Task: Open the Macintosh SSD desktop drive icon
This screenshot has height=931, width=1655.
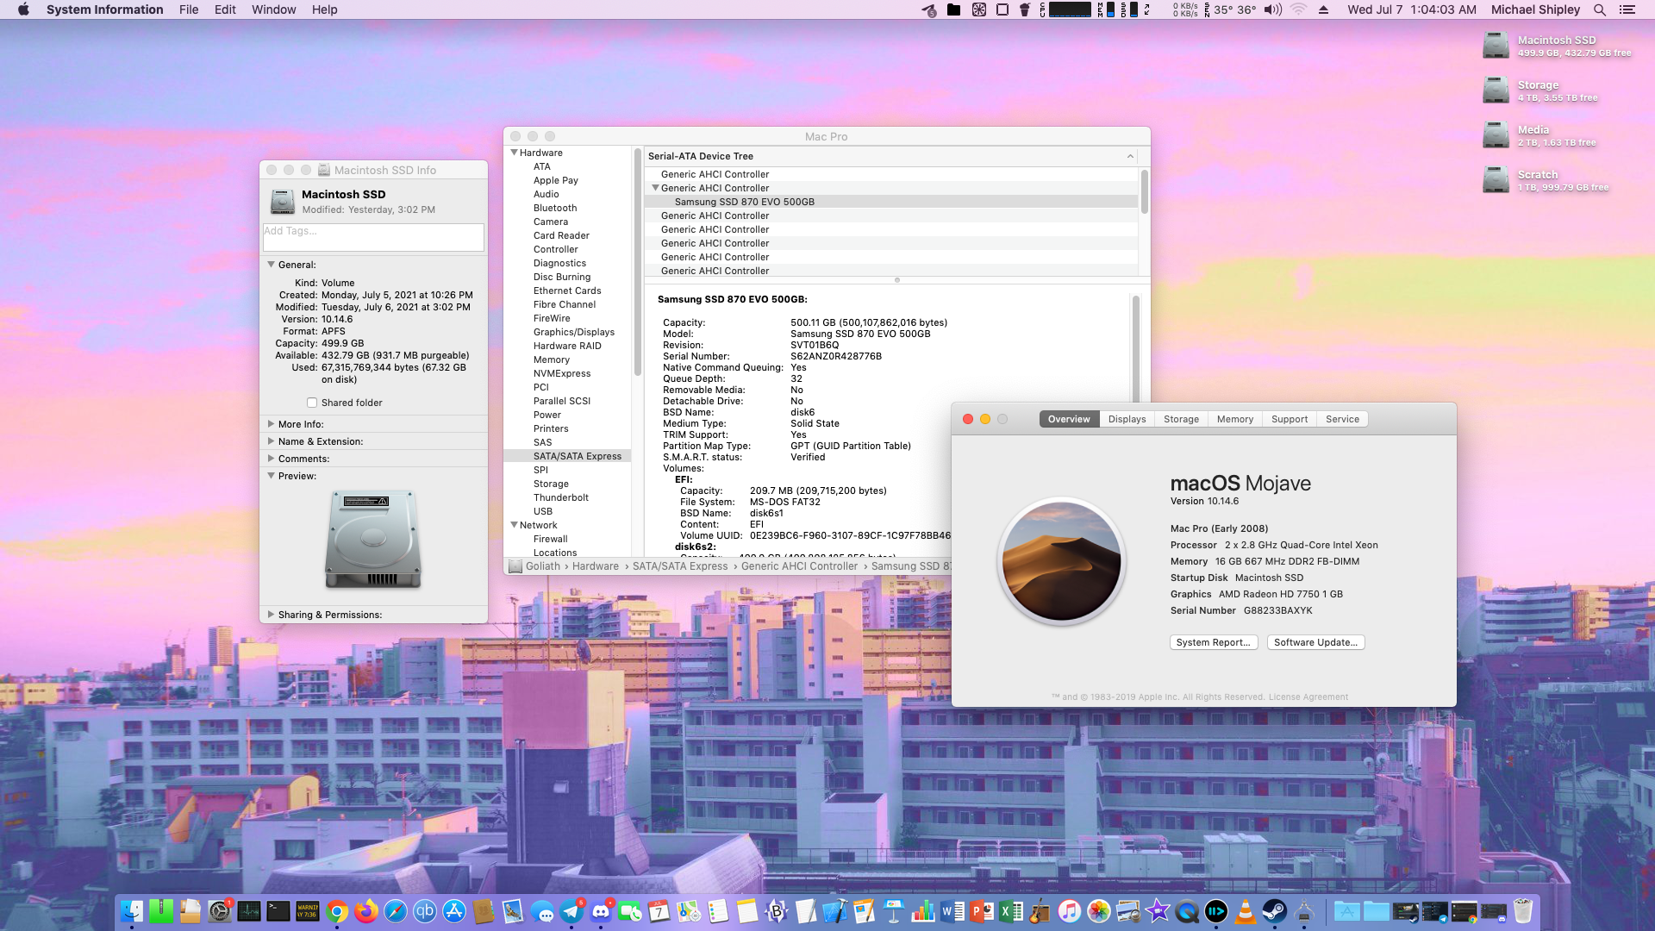Action: tap(1496, 46)
